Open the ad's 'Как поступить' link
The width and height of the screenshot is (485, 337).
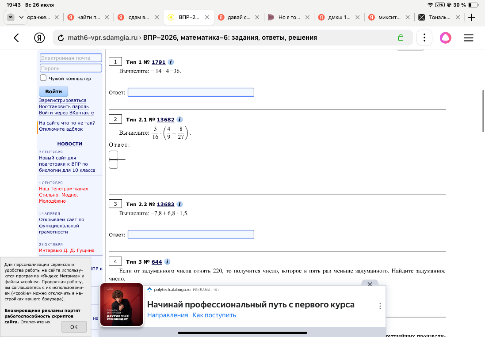(214, 315)
